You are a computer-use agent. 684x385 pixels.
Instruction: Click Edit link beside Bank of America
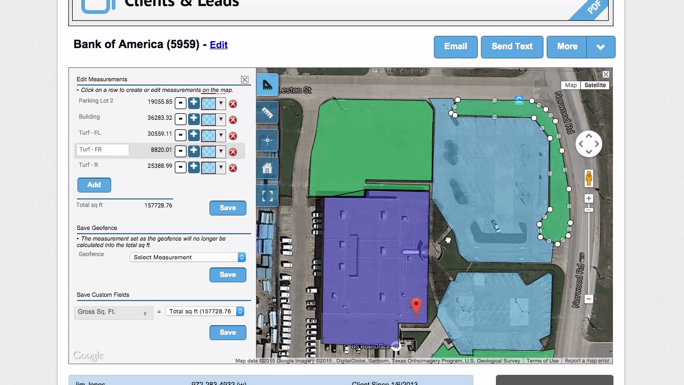point(219,45)
